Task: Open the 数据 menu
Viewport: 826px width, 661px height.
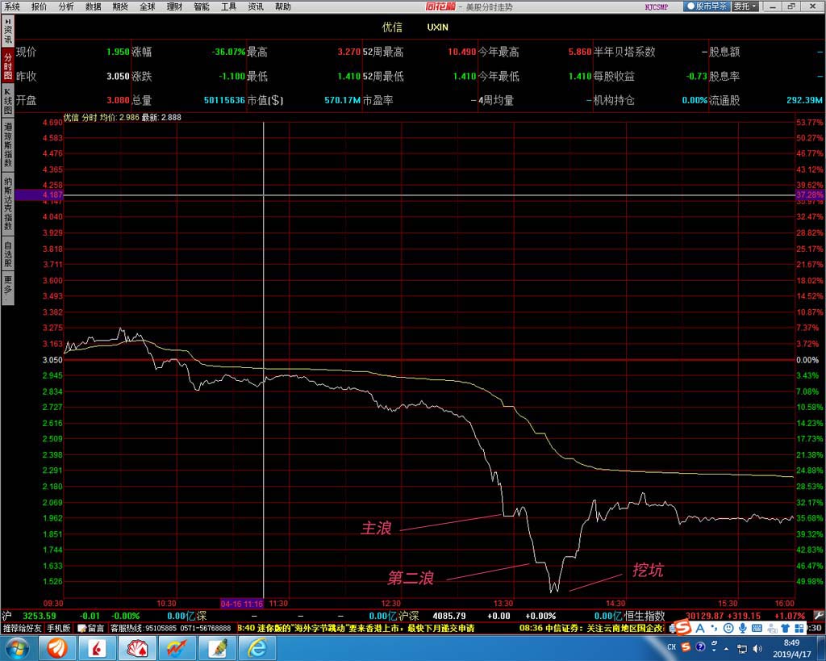Action: [94, 6]
